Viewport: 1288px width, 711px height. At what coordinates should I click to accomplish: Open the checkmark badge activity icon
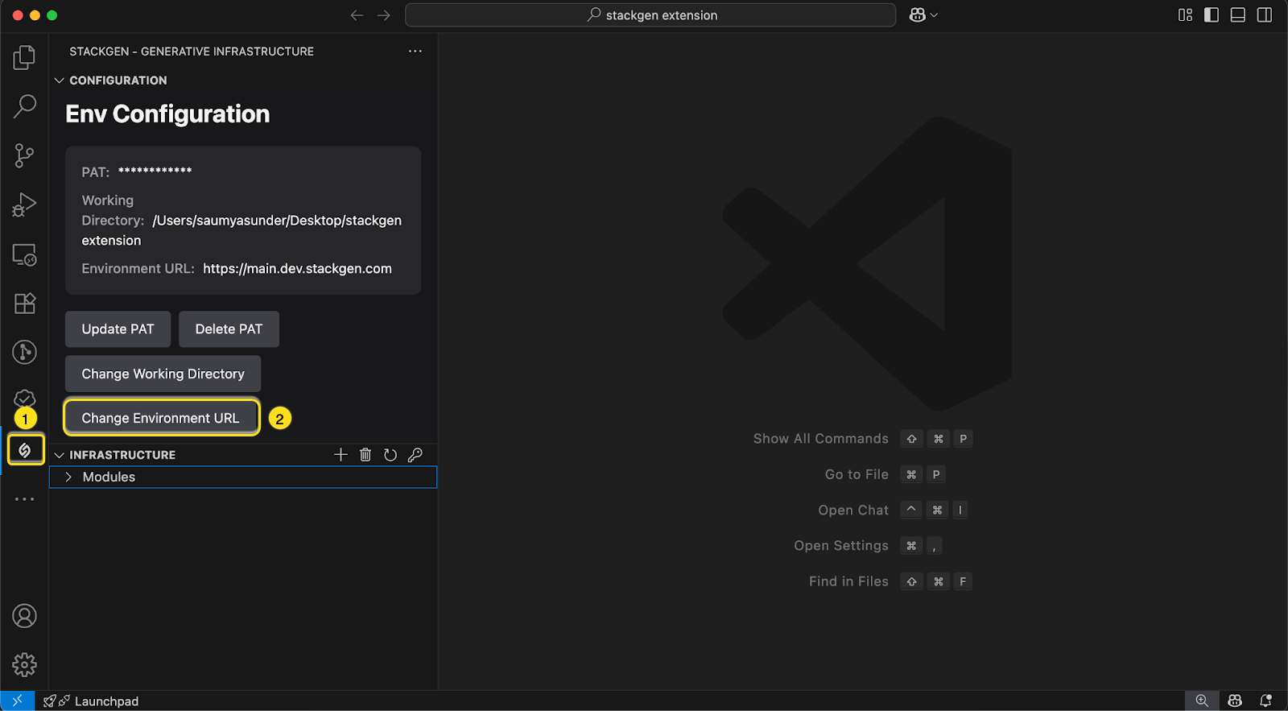coord(24,398)
